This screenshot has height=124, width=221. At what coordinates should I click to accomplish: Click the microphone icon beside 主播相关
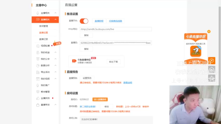click(x=38, y=13)
